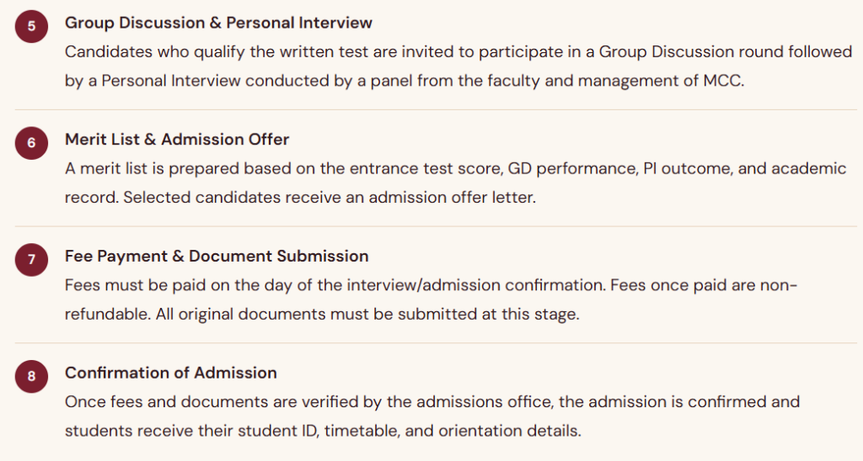Click the line about student ID and timetable
Image resolution: width=863 pixels, height=461 pixels.
click(323, 431)
